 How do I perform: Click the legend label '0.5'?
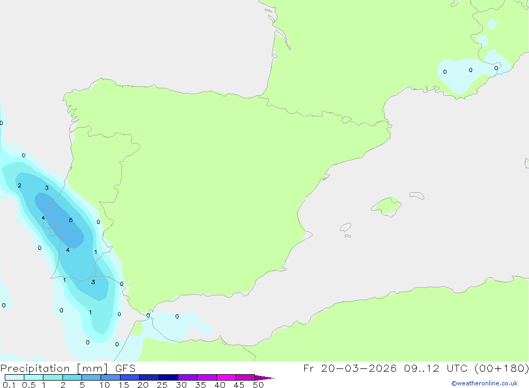29,385
